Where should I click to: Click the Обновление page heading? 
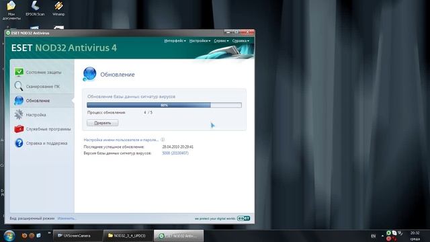pos(118,75)
